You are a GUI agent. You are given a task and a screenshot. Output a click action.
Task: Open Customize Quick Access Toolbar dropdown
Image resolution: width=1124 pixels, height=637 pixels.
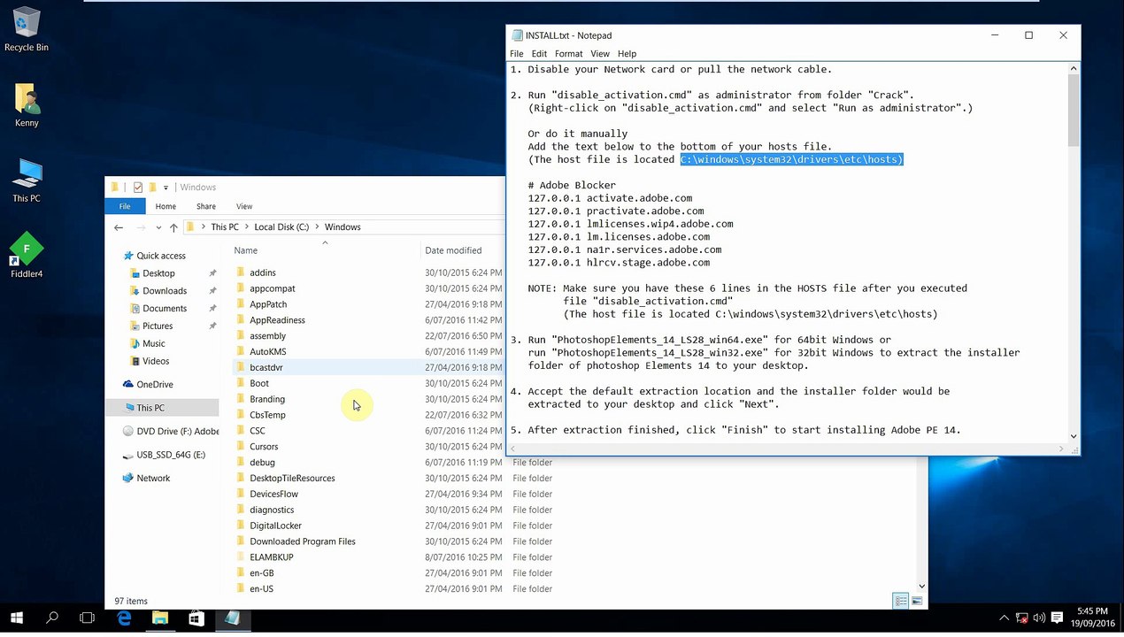(166, 188)
